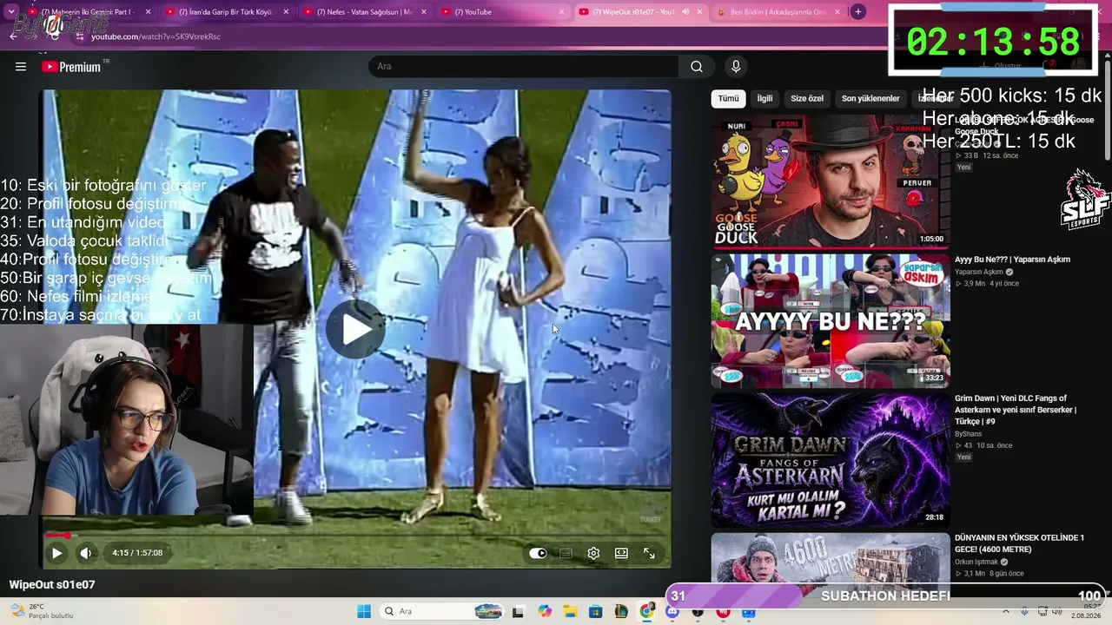Select the 'Son yüklenenler' filter chip
Viewport: 1112px width, 625px height.
(870, 98)
